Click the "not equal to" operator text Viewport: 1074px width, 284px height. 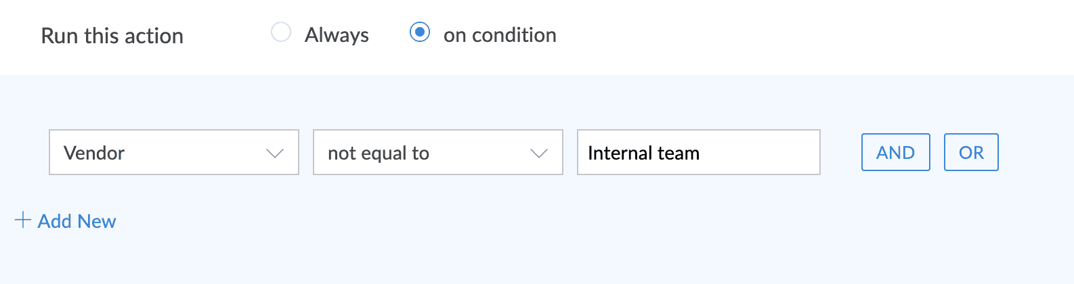[x=379, y=153]
